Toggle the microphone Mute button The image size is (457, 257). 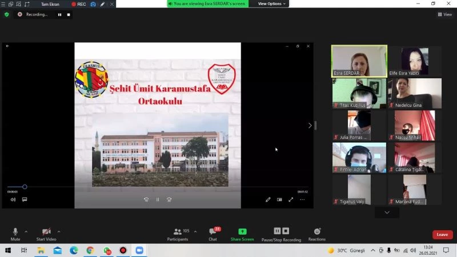(15, 232)
